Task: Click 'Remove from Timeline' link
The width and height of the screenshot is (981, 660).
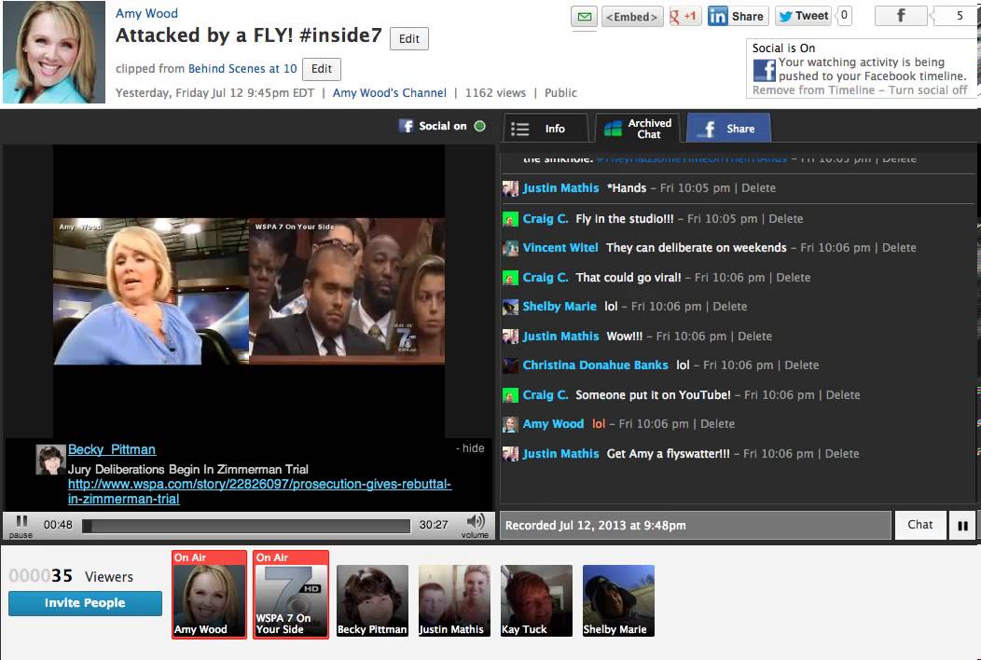Action: coord(813,90)
